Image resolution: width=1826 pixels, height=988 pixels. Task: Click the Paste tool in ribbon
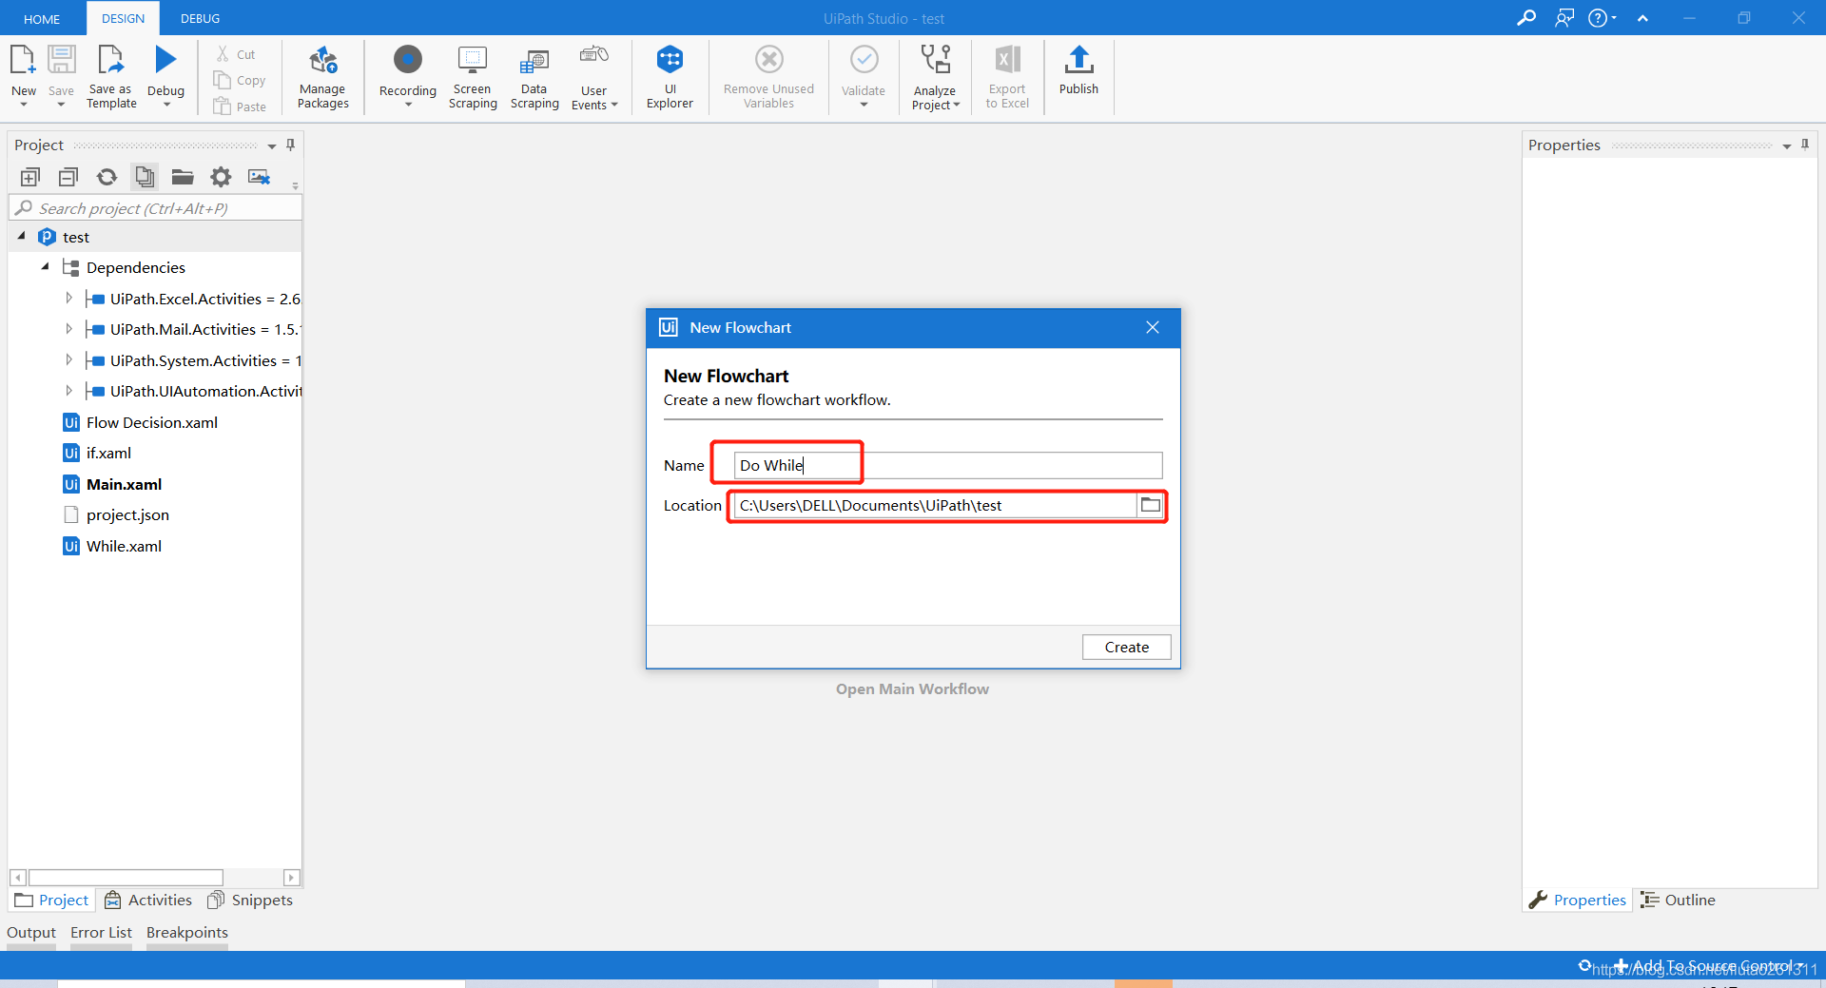click(240, 107)
